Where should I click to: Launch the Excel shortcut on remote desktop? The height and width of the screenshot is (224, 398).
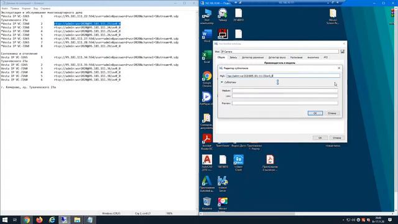pyautogui.click(x=207, y=57)
